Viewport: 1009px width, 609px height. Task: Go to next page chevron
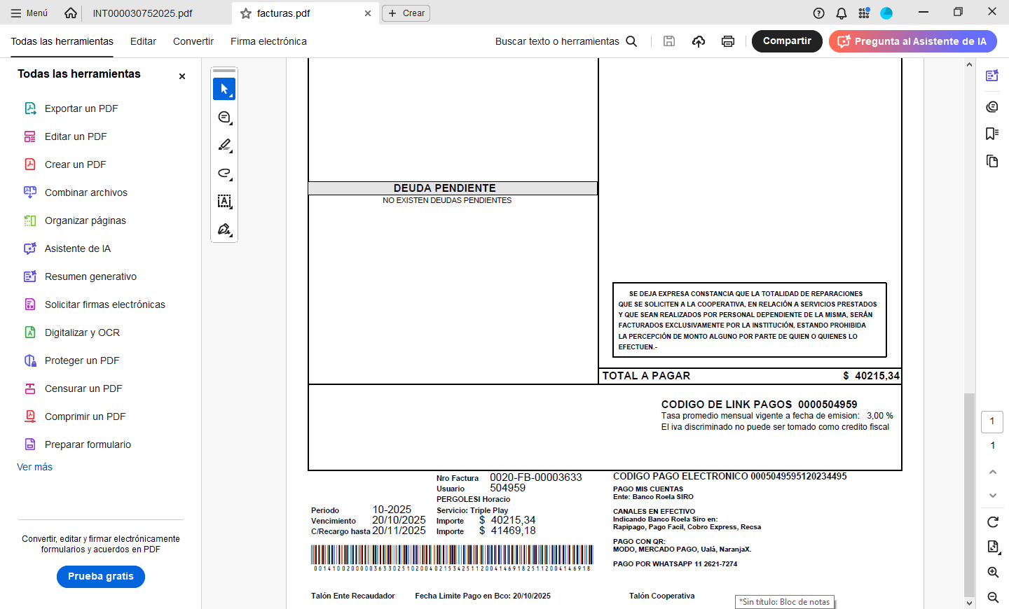click(992, 496)
